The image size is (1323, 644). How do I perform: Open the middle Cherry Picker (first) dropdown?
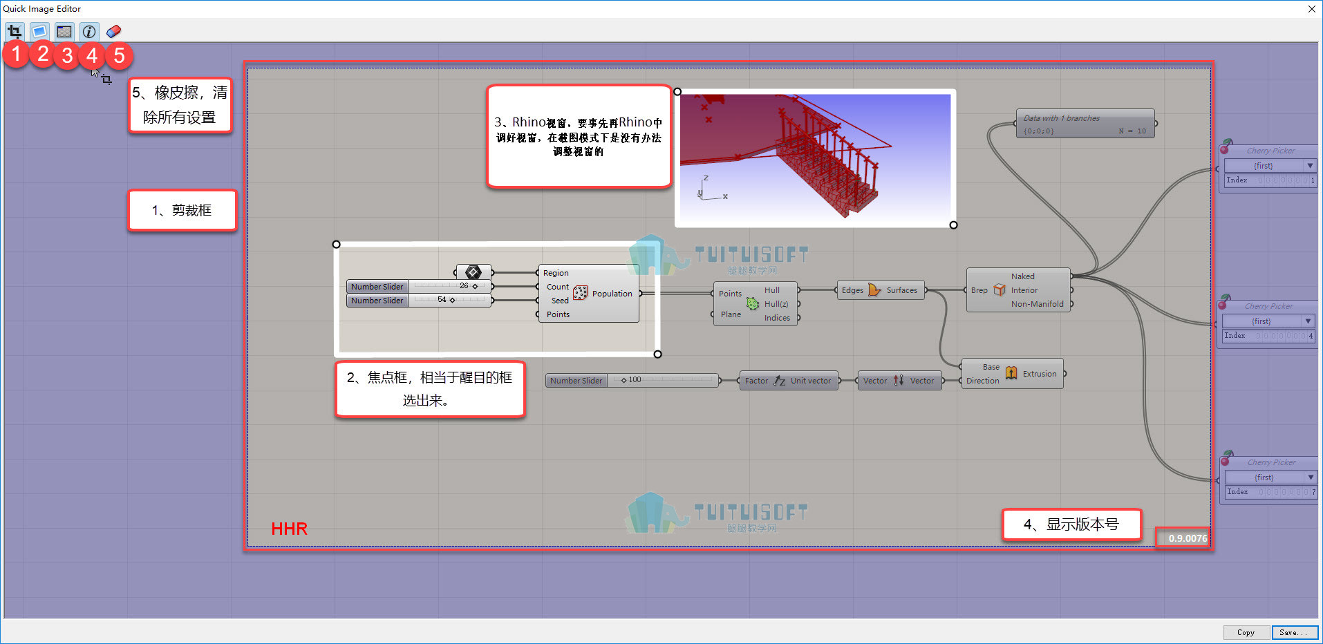1268,321
